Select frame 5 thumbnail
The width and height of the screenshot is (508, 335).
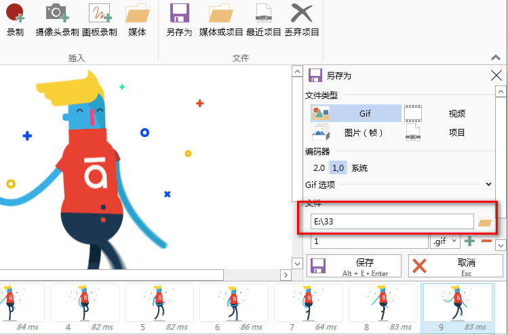159,307
